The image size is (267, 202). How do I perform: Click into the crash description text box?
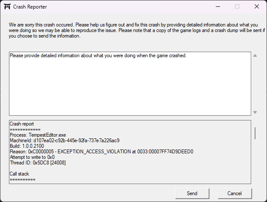pos(130,85)
